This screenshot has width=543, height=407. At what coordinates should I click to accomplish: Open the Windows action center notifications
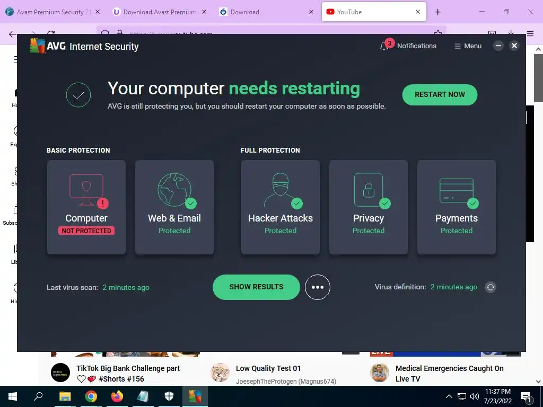[x=526, y=396]
